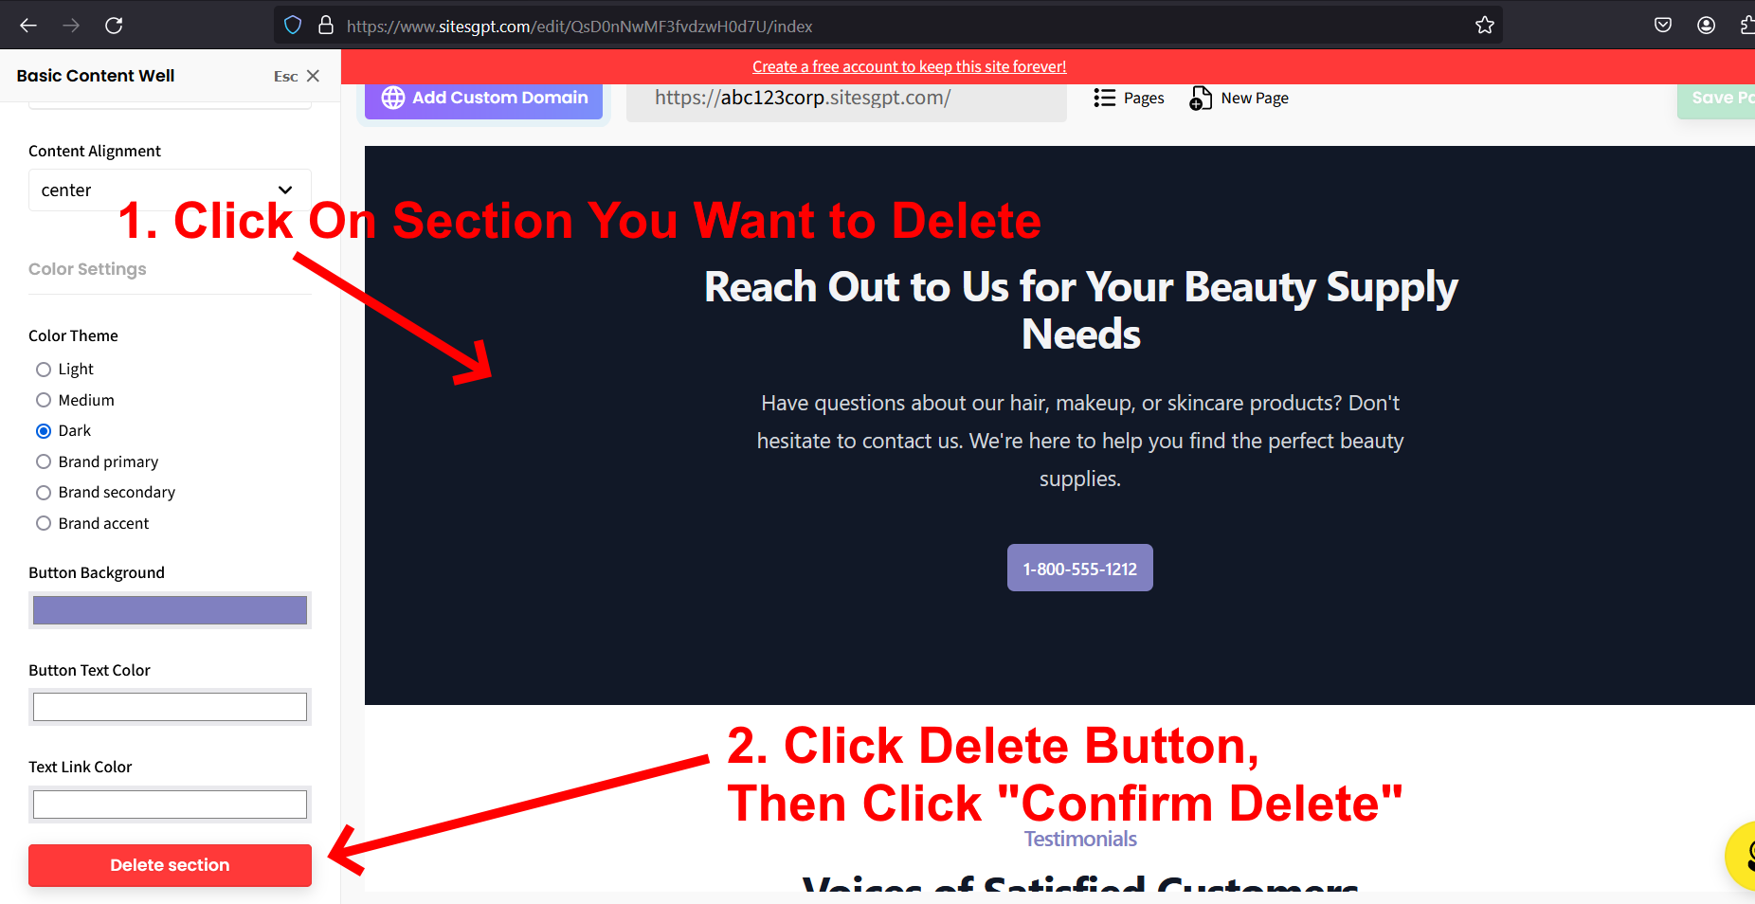Click the 1-800-555-1212 phone button
The image size is (1755, 904).
pyautogui.click(x=1079, y=568)
